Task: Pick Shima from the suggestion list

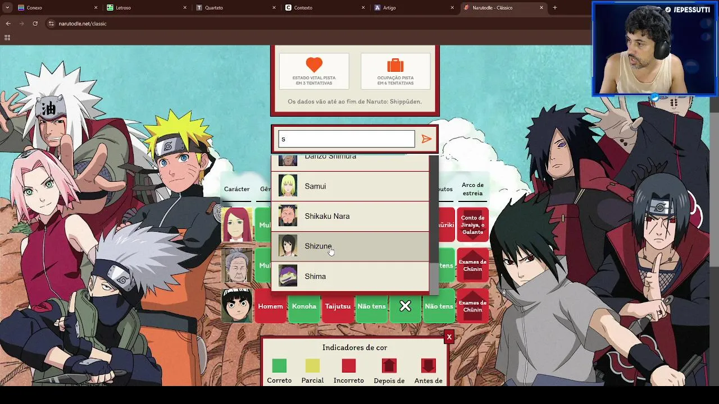Action: pyautogui.click(x=350, y=276)
